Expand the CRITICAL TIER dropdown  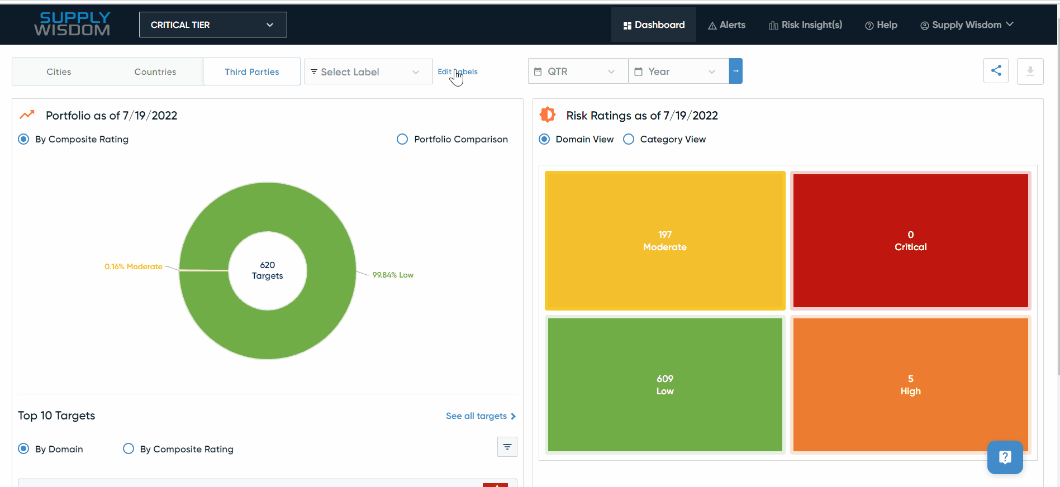[213, 25]
